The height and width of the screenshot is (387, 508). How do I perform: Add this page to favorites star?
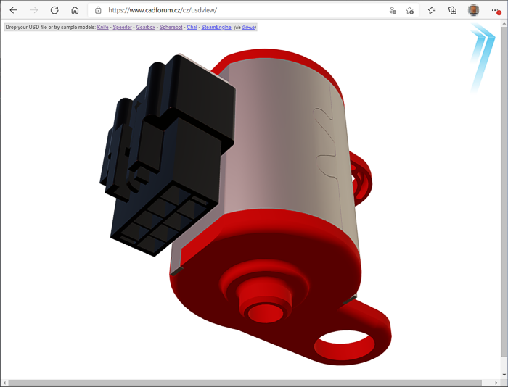[x=410, y=10]
